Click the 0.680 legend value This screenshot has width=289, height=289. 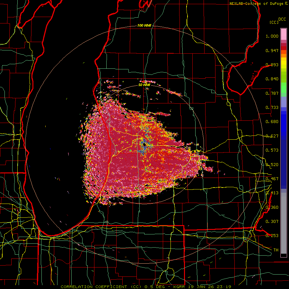(272, 122)
